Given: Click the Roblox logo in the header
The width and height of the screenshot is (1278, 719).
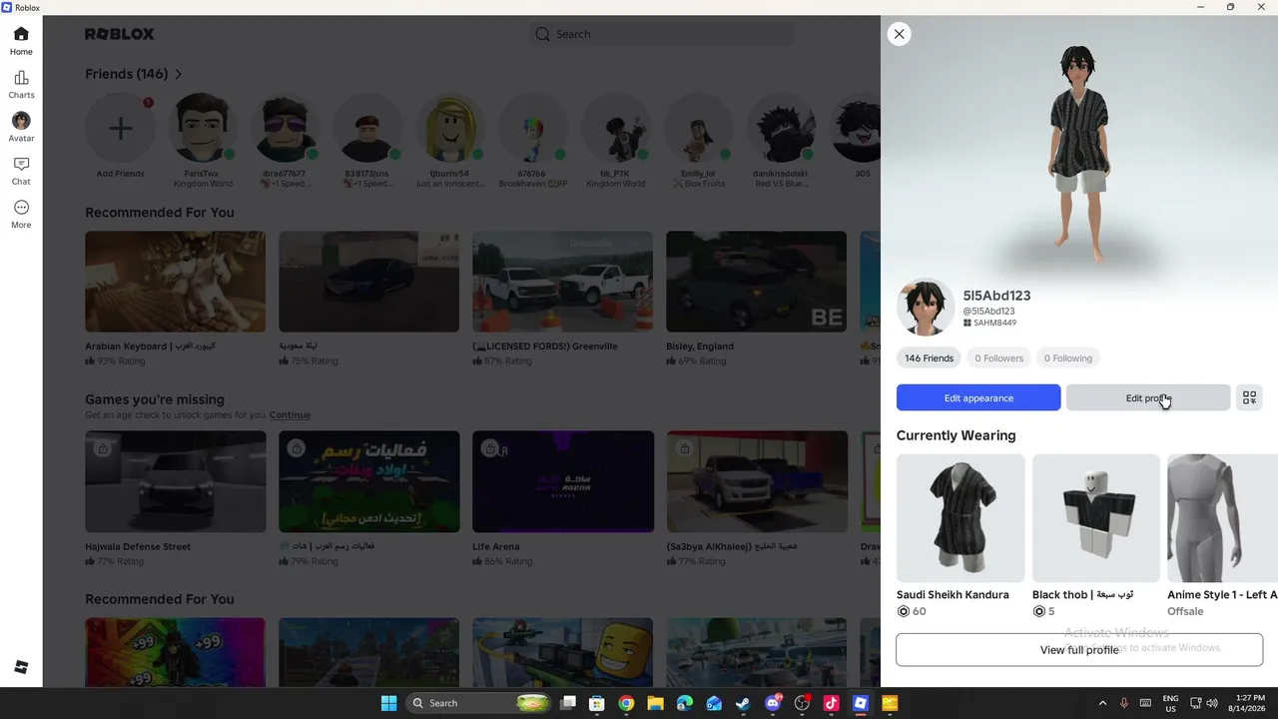Looking at the screenshot, I should click(x=120, y=34).
